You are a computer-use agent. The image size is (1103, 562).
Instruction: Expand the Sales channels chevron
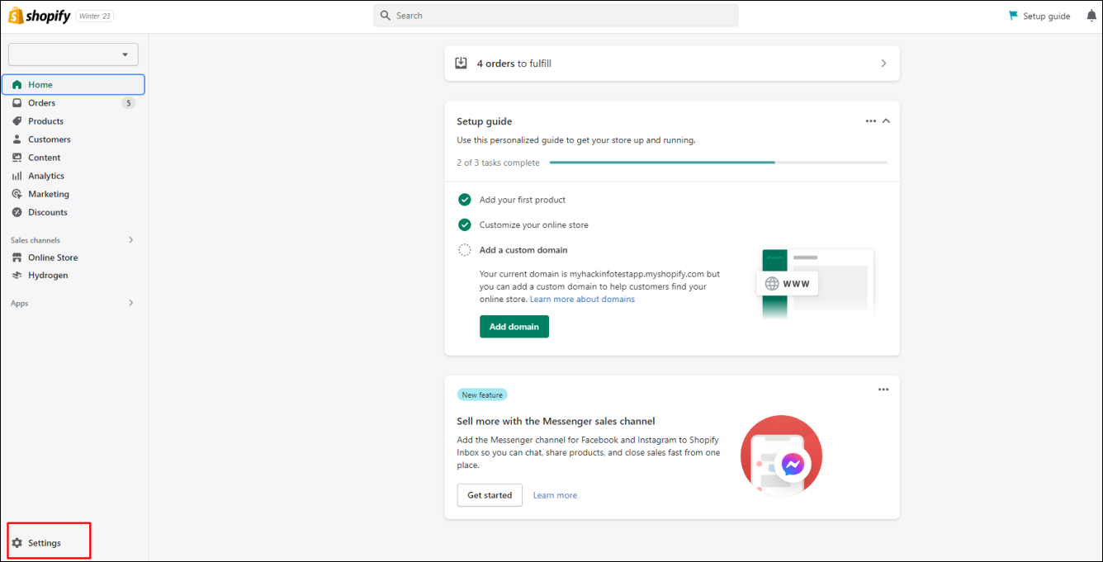click(130, 240)
